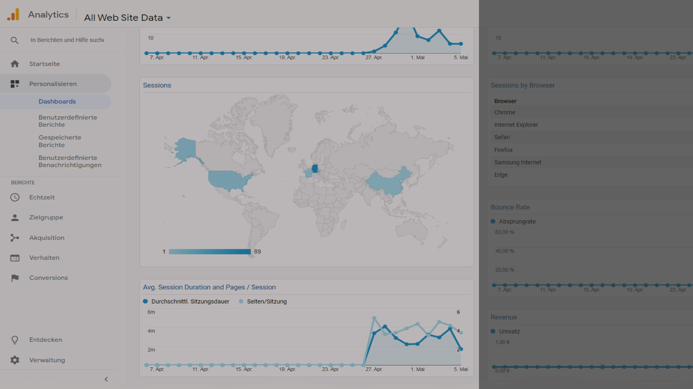
Task: Click the Verhalten window icon
Action: point(15,258)
